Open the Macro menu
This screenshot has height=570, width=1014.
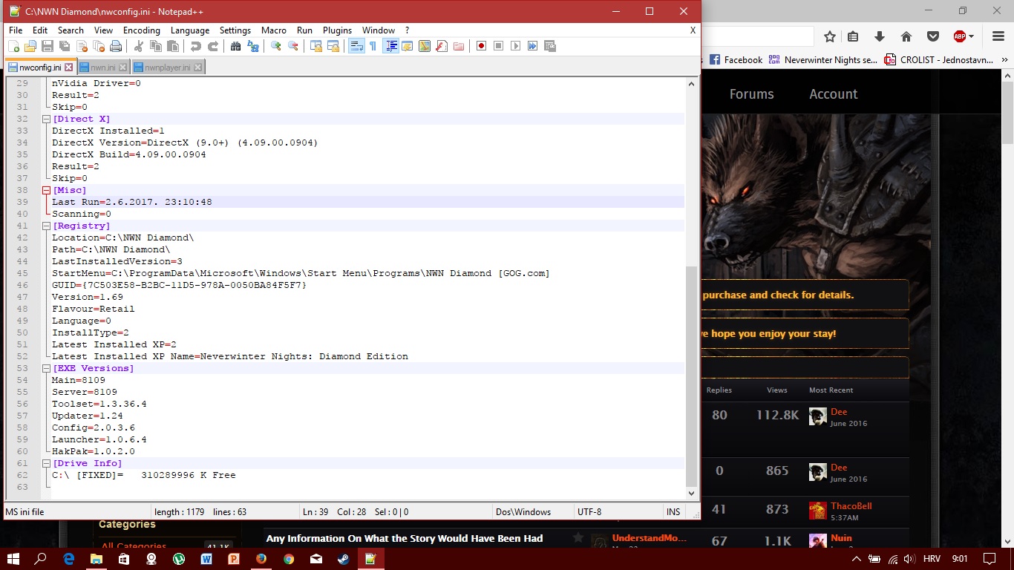pos(274,30)
